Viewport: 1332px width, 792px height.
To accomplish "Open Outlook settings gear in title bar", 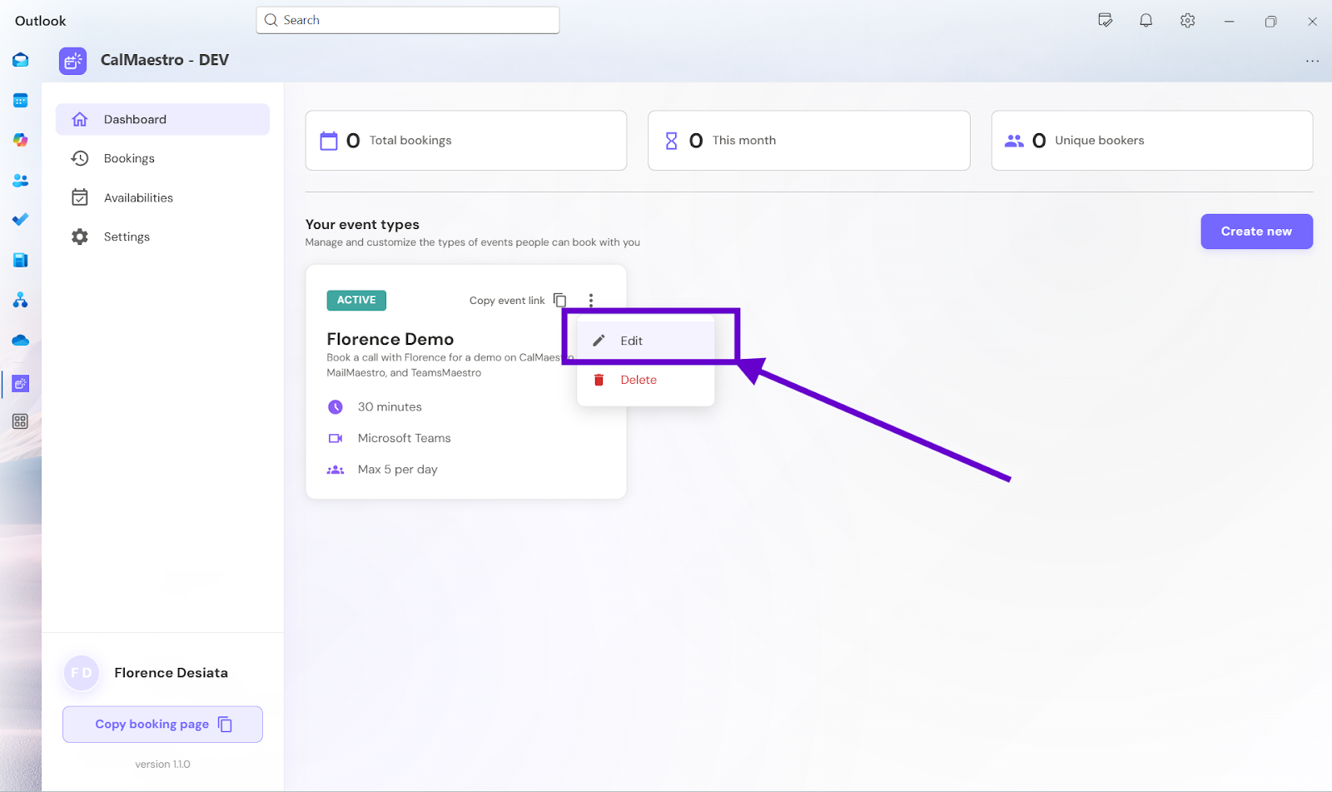I will [x=1188, y=21].
